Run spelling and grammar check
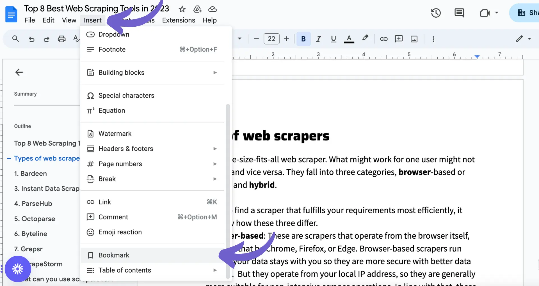539x286 pixels. click(76, 39)
